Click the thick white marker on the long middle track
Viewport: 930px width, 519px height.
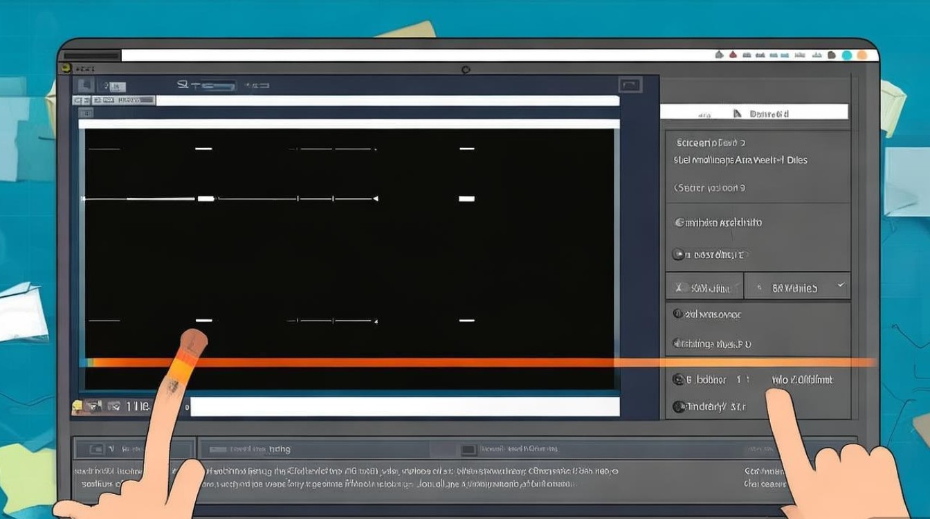[206, 199]
